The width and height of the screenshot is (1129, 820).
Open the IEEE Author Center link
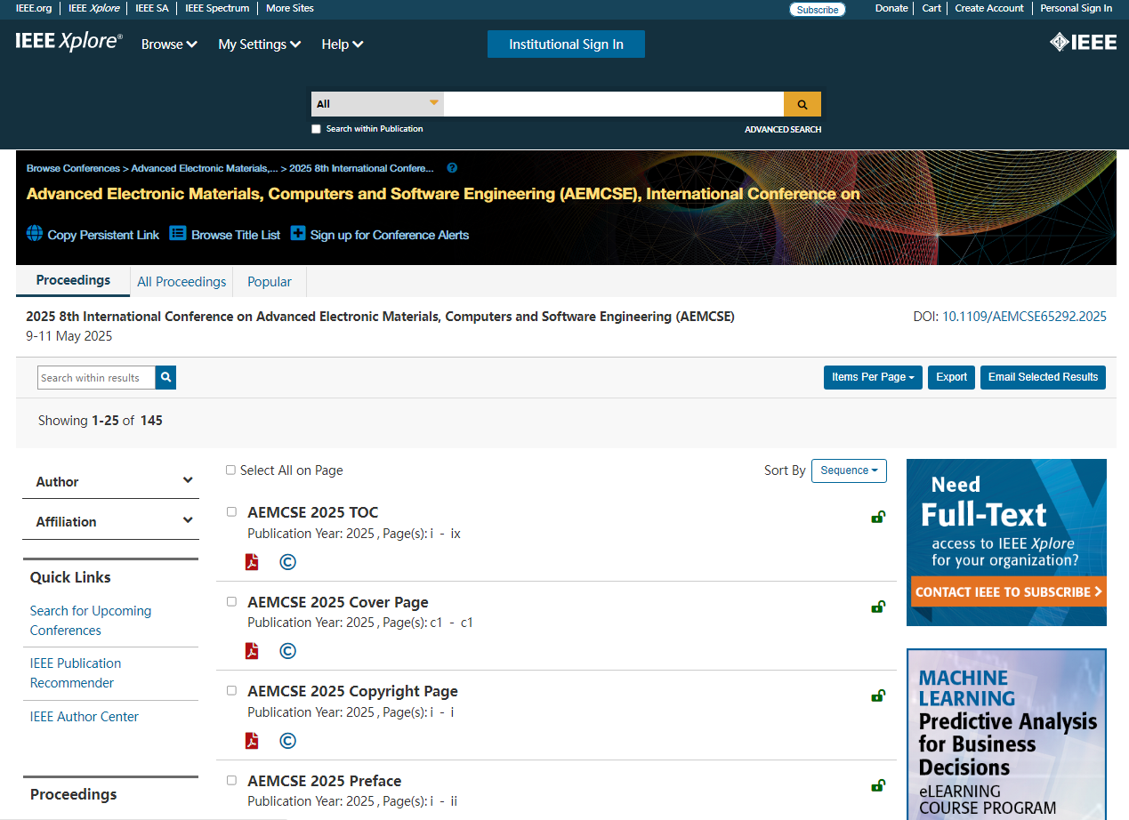coord(85,717)
